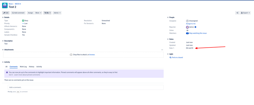Click the purple help icon in pinned comments banner
Image resolution: width=254 pixels, height=105 pixels.
coord(7,72)
